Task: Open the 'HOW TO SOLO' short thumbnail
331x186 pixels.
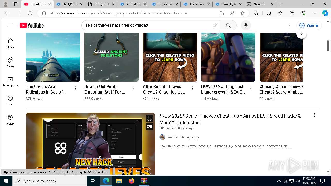Action: pyautogui.click(x=228, y=57)
